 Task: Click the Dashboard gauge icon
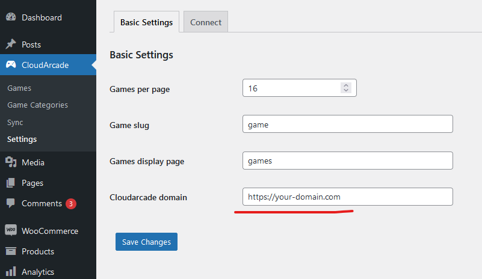point(11,17)
